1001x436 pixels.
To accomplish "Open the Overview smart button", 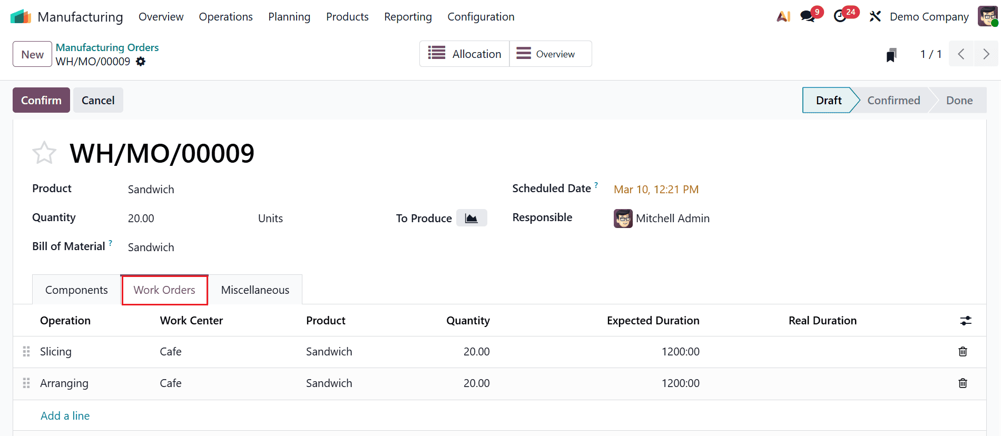I will click(x=551, y=54).
